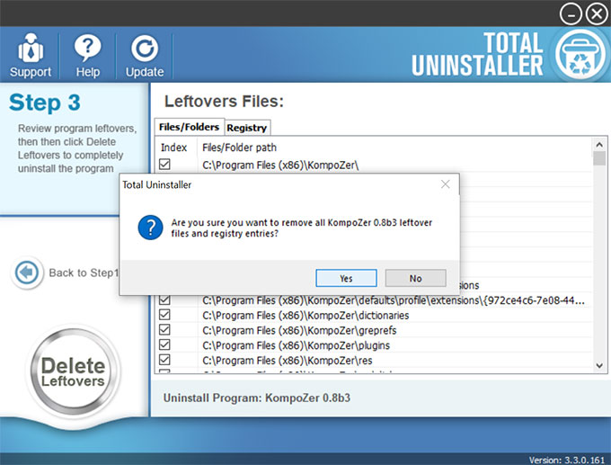Screen dimensions: 611x465
Task: Click the list scrollbar up arrow
Action: tap(599, 145)
